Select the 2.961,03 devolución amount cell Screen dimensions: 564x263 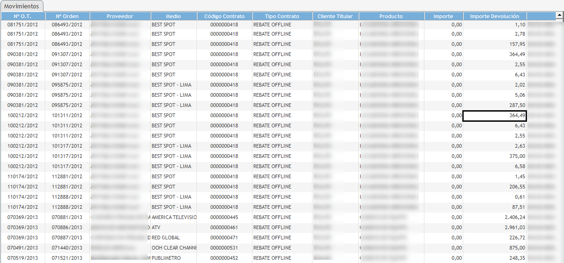pos(495,227)
